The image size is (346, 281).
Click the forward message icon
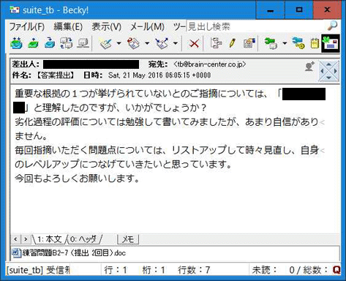coord(162,43)
